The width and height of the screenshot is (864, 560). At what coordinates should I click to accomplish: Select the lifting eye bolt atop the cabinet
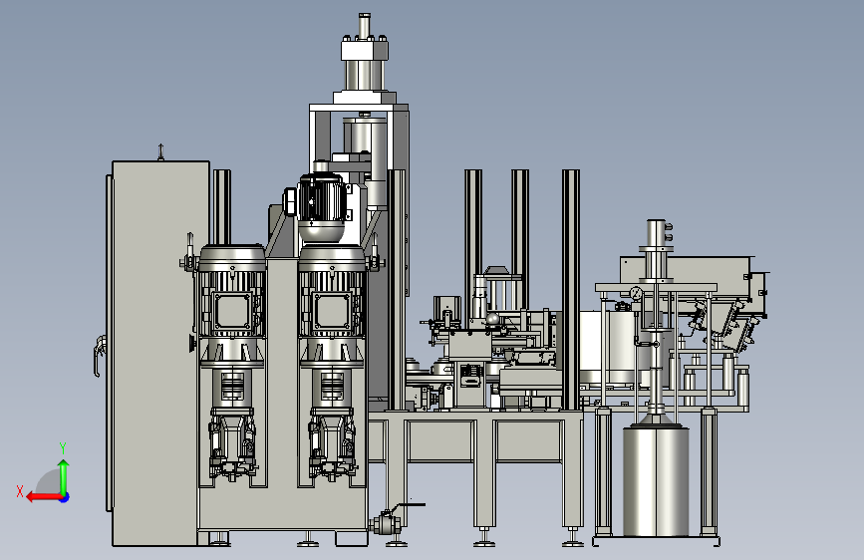(x=160, y=151)
